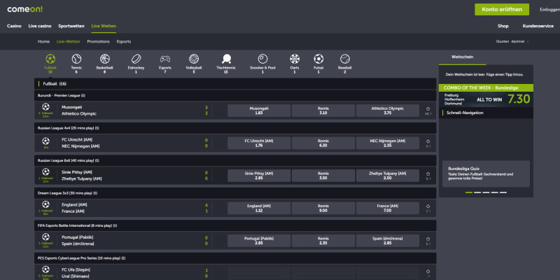Bet on Athletico Olympic at 3.75
Viewport: 560px width, 280px height.
tap(388, 111)
